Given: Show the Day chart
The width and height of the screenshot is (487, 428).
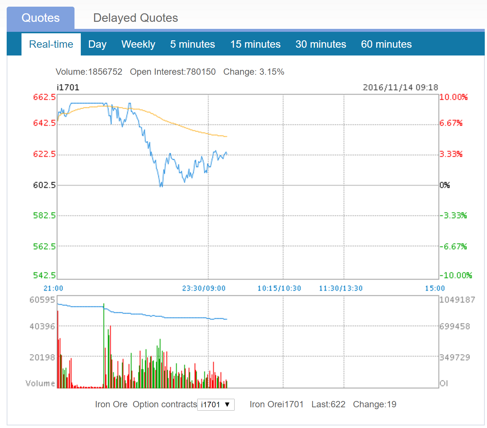Looking at the screenshot, I should (x=97, y=44).
